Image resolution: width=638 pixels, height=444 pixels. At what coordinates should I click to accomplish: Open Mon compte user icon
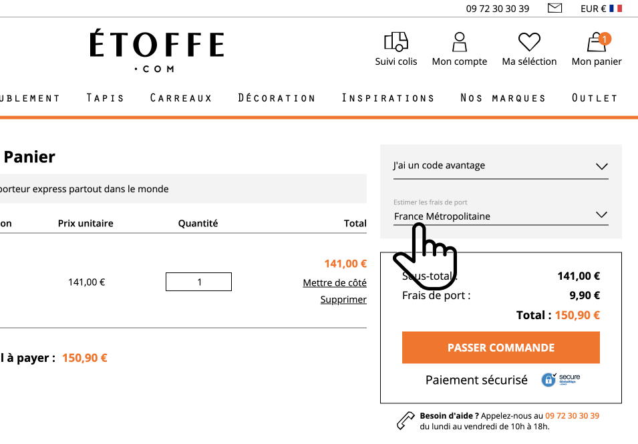coord(460,42)
